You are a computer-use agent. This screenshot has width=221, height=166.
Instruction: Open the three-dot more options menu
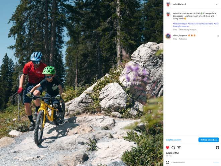(217, 4)
